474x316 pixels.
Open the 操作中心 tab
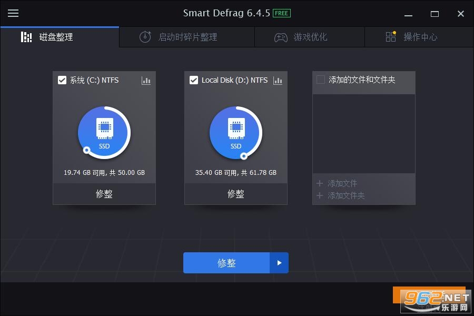(419, 37)
